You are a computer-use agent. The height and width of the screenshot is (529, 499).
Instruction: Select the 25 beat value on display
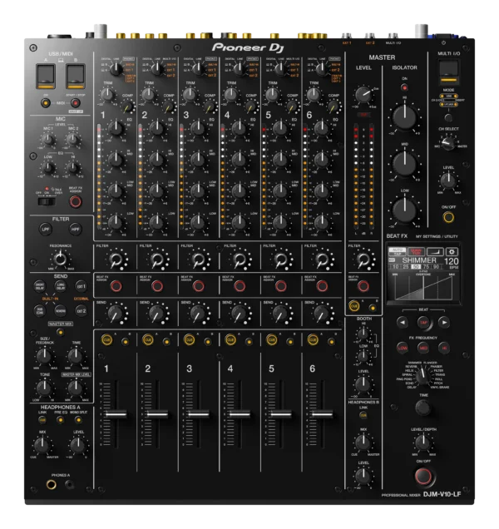(406, 266)
